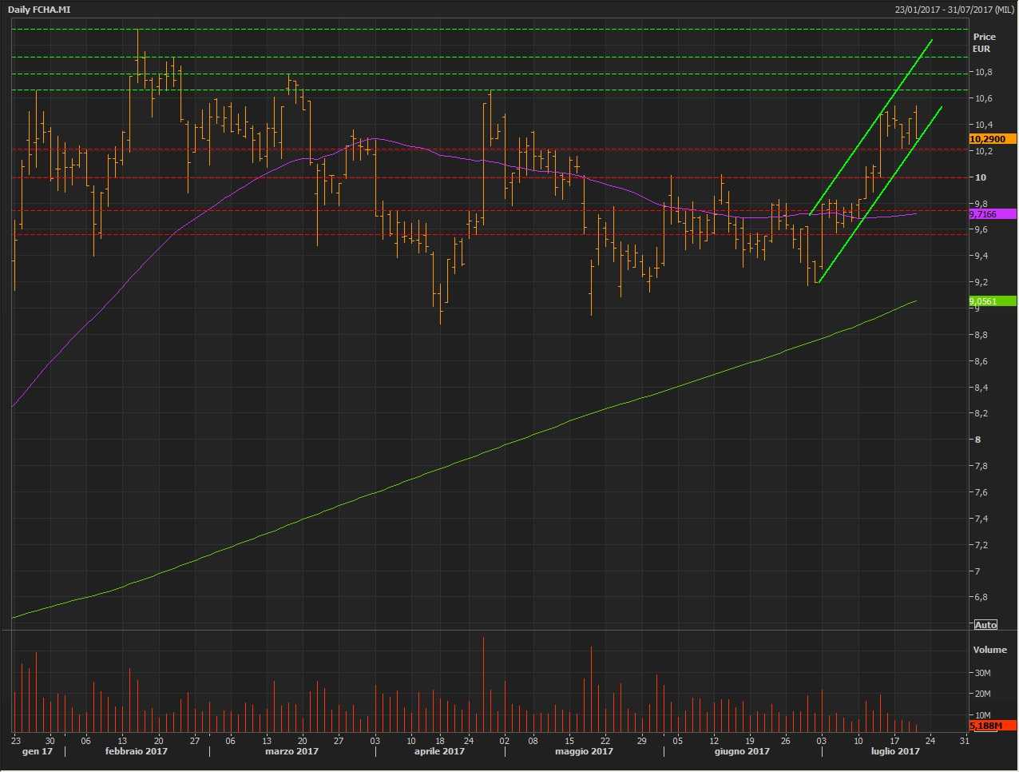Click the 7,4 price level on axis
Viewport: 1019px width, 772px height.
981,519
